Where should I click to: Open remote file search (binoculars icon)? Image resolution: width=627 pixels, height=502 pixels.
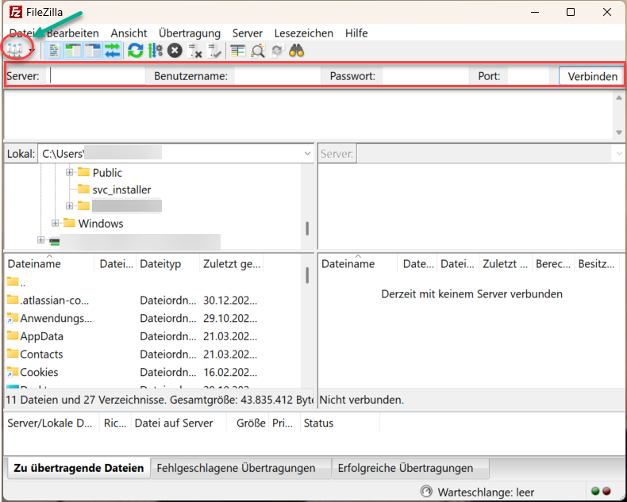[x=297, y=51]
